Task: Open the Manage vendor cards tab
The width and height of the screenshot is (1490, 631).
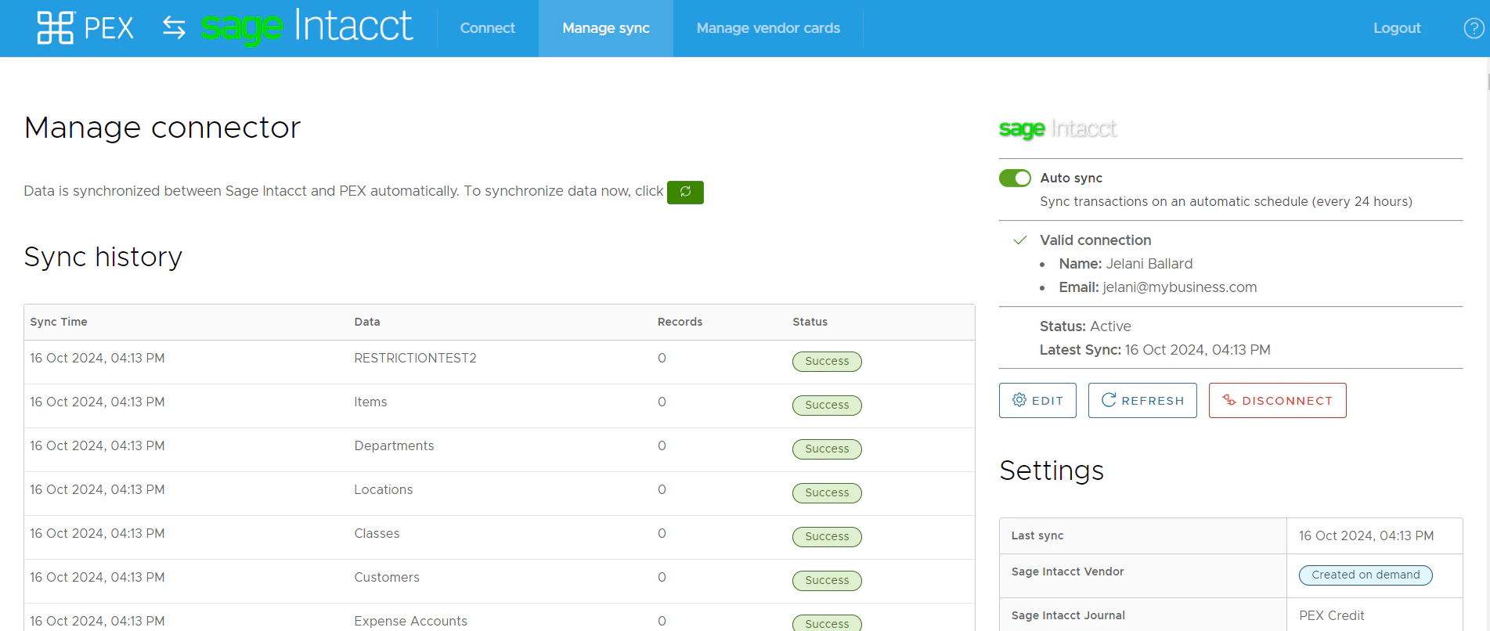Action: click(x=768, y=28)
